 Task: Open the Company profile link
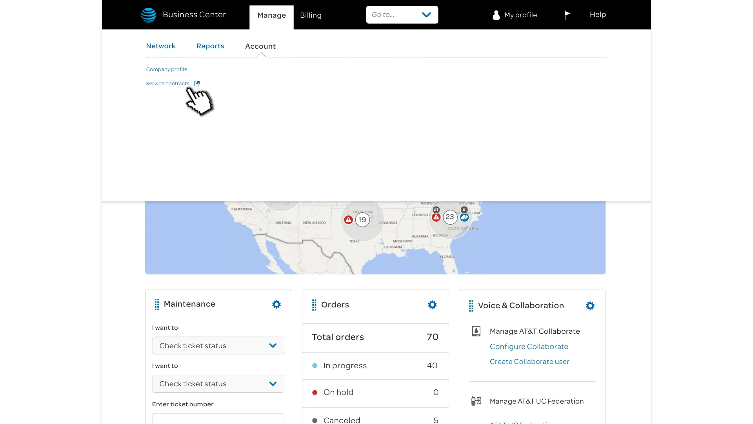(167, 69)
